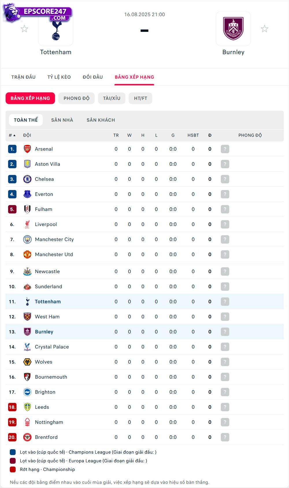Select the ĐỐI ĐẦU tab
The width and height of the screenshot is (289, 488).
pos(93,77)
